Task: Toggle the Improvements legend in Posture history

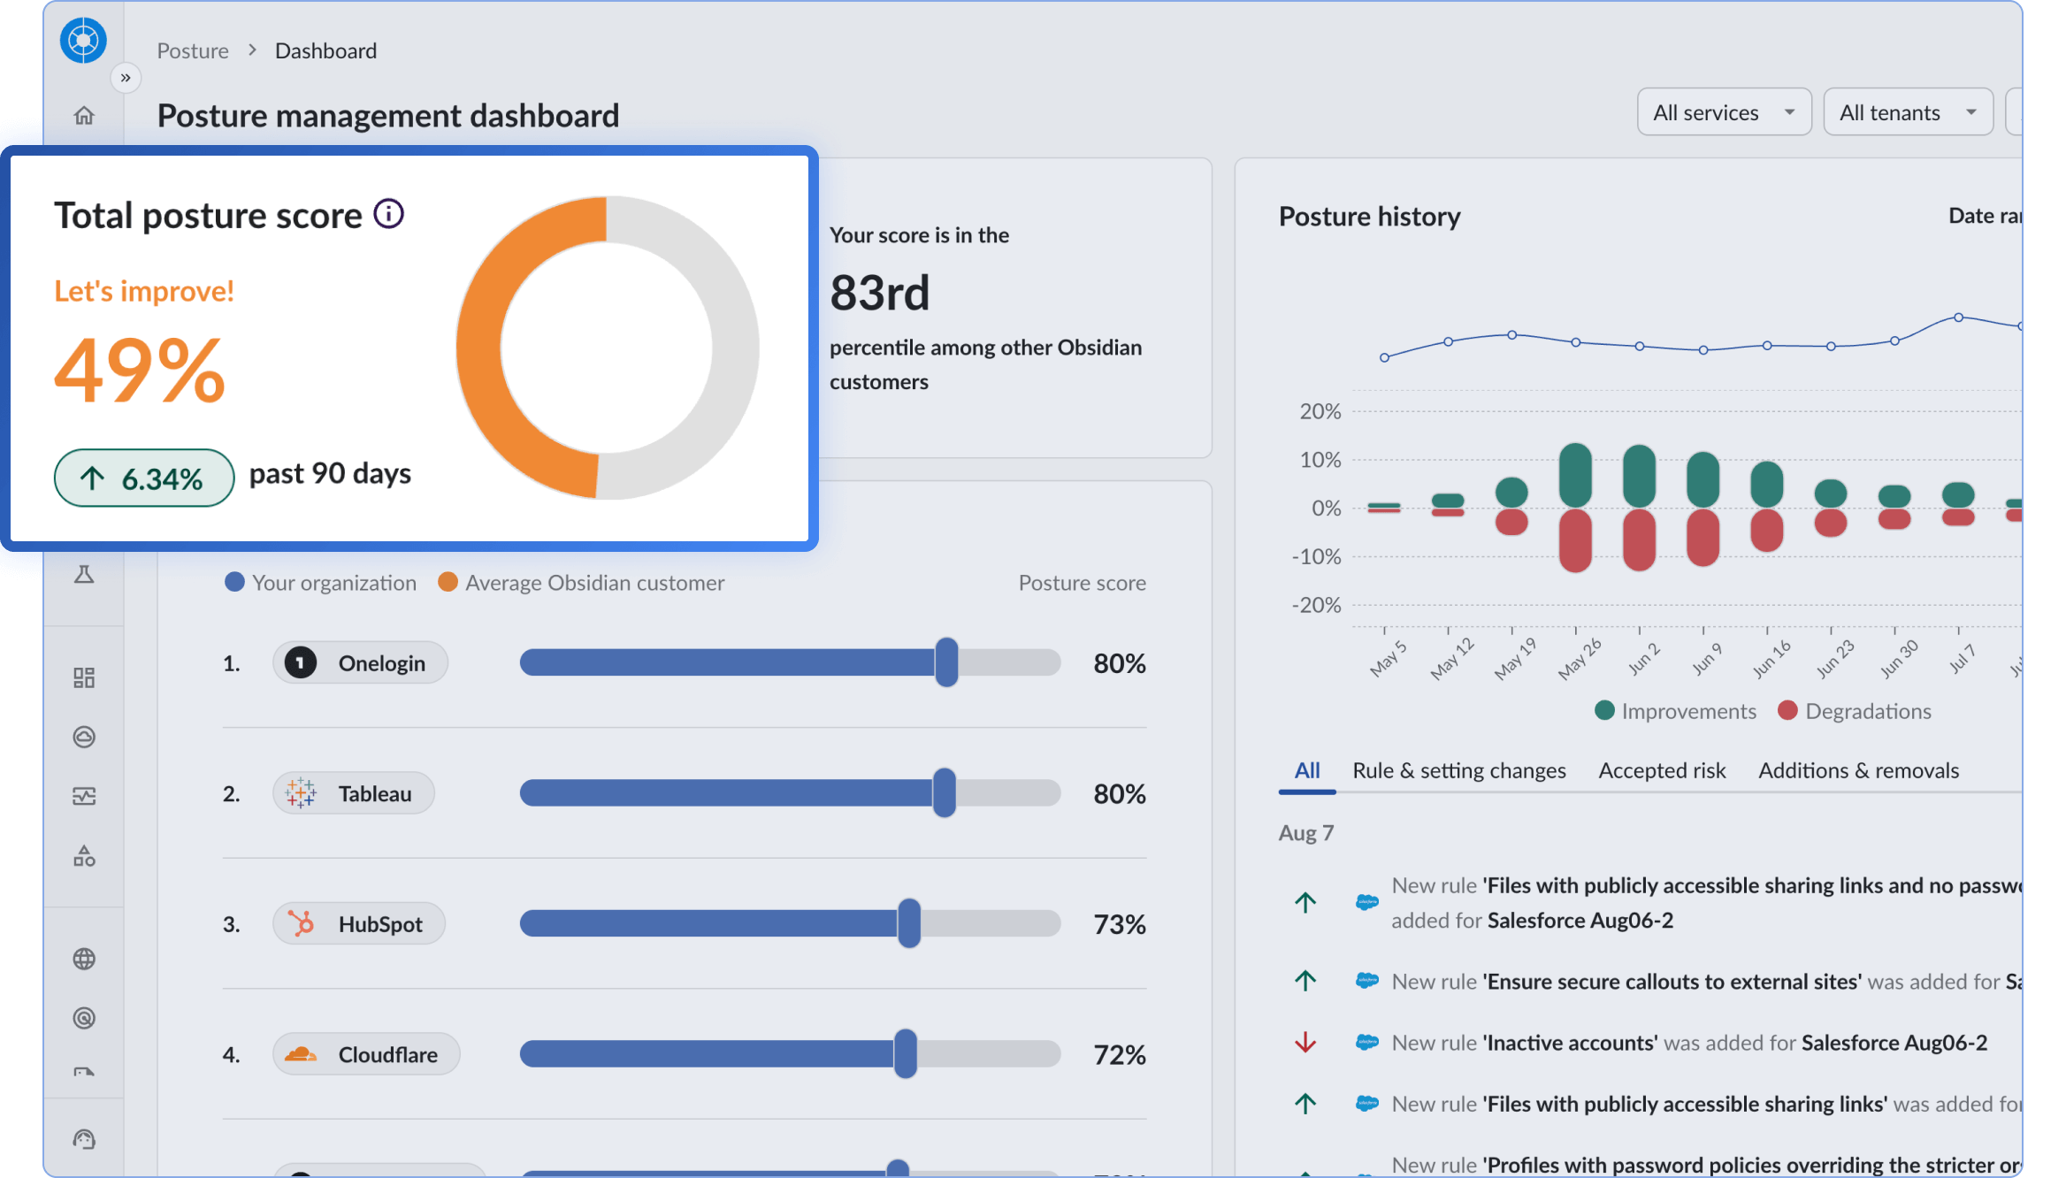Action: pyautogui.click(x=1675, y=711)
